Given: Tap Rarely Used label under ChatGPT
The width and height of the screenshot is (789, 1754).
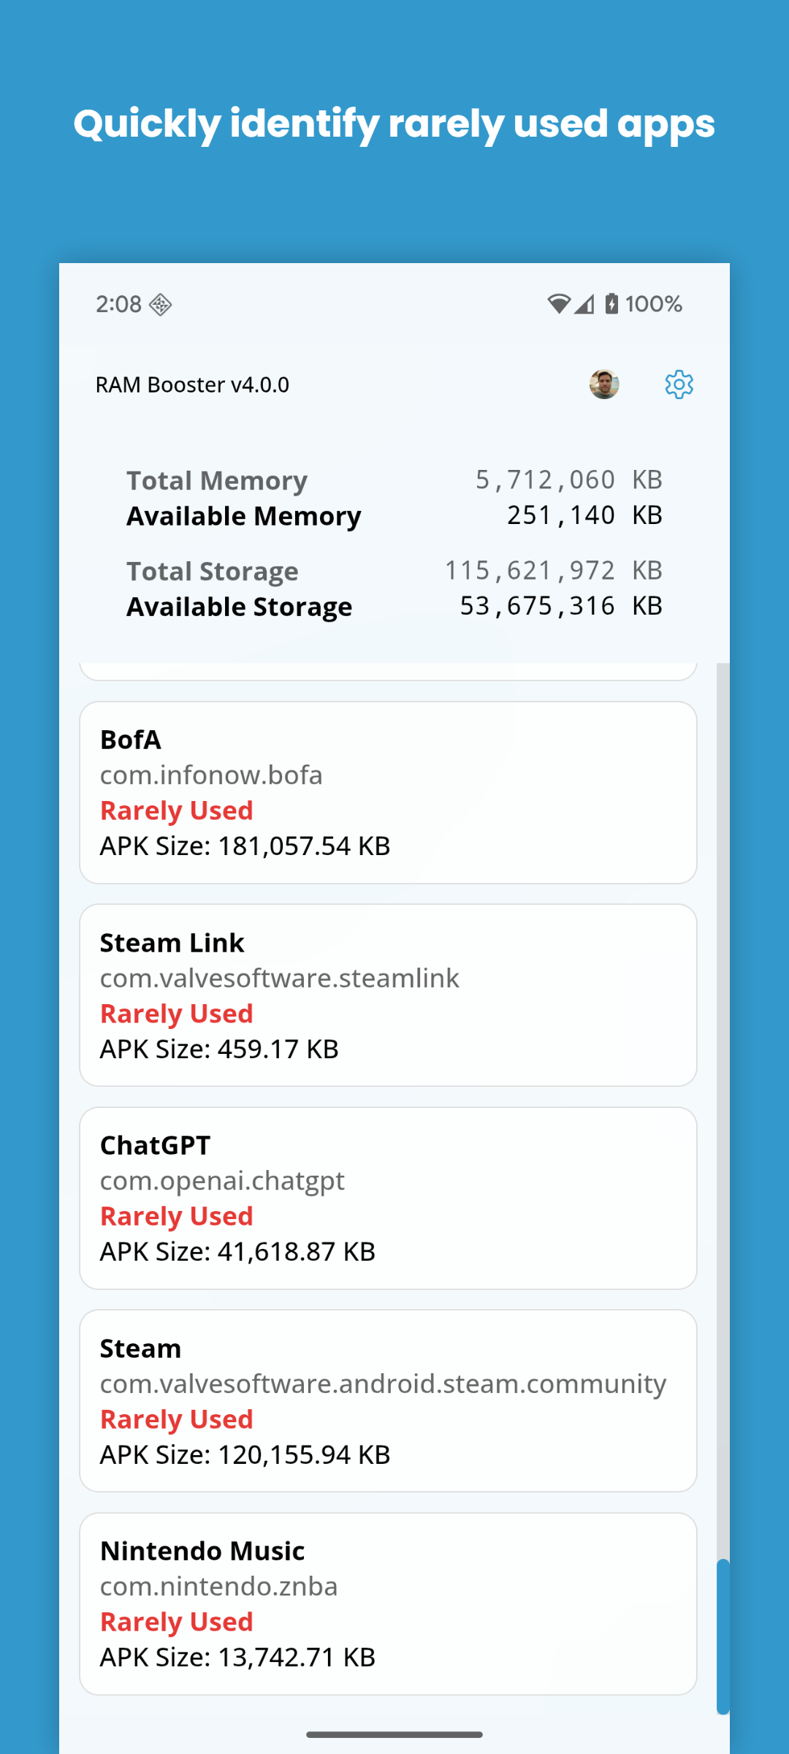Looking at the screenshot, I should tap(176, 1216).
